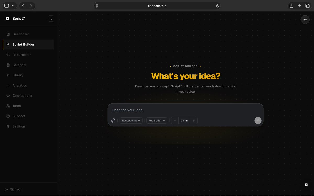The width and height of the screenshot is (314, 196).
Task: Click the Support question mark icon
Action: coord(8,116)
